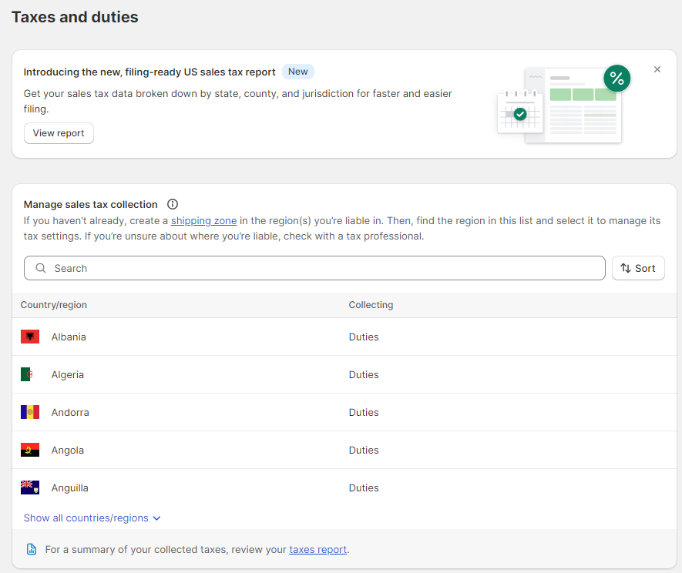The image size is (682, 573).
Task: Click the tax report illustration
Action: pos(563,104)
